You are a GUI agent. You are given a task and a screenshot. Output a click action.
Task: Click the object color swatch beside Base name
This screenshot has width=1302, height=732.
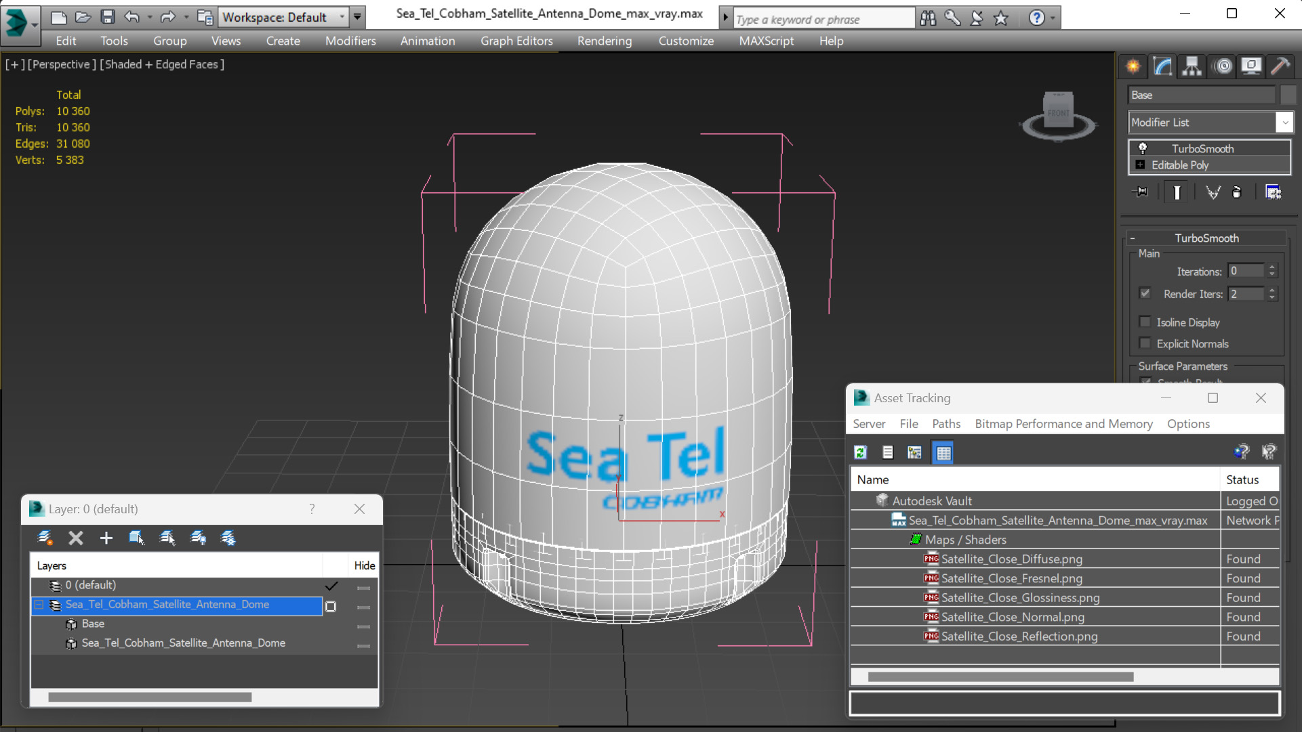pyautogui.click(x=1288, y=95)
